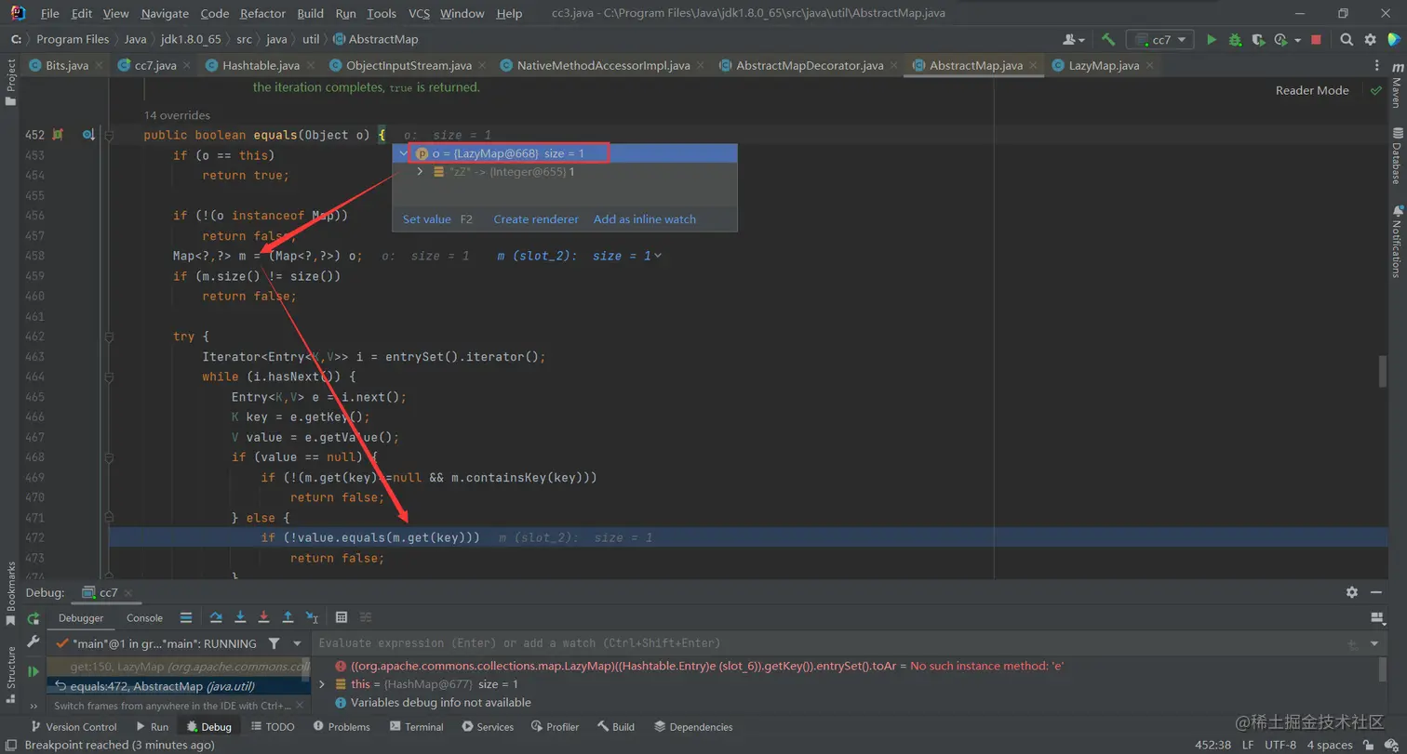This screenshot has height=754, width=1407.
Task: Open the Evaluate Expression calculator icon
Action: point(342,617)
